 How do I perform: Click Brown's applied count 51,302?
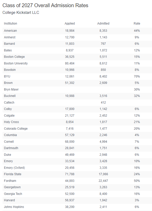point(70,83)
